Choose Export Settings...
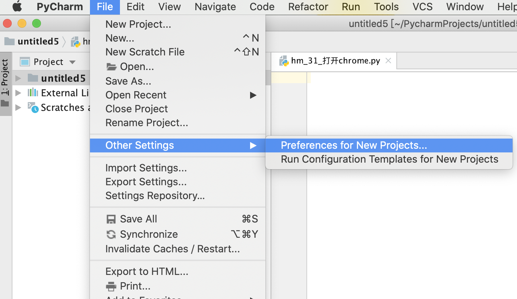This screenshot has width=517, height=299. click(x=178, y=182)
